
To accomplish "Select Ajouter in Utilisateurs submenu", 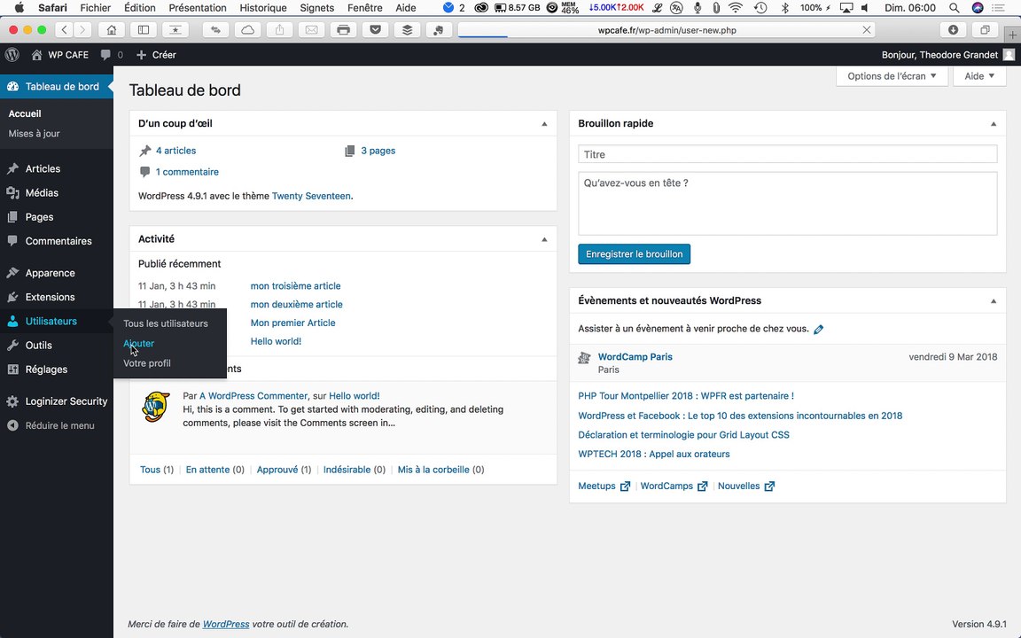I will [x=138, y=343].
